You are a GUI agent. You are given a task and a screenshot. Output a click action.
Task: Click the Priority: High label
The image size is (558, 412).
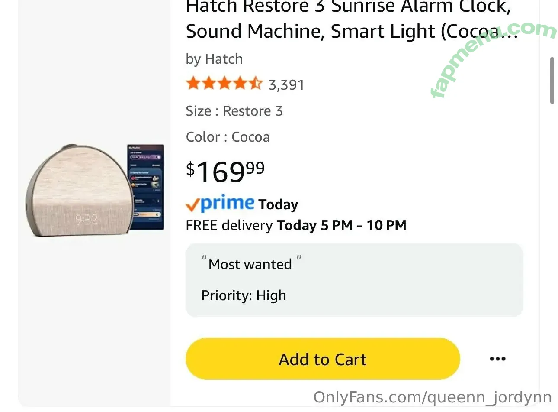click(x=244, y=295)
